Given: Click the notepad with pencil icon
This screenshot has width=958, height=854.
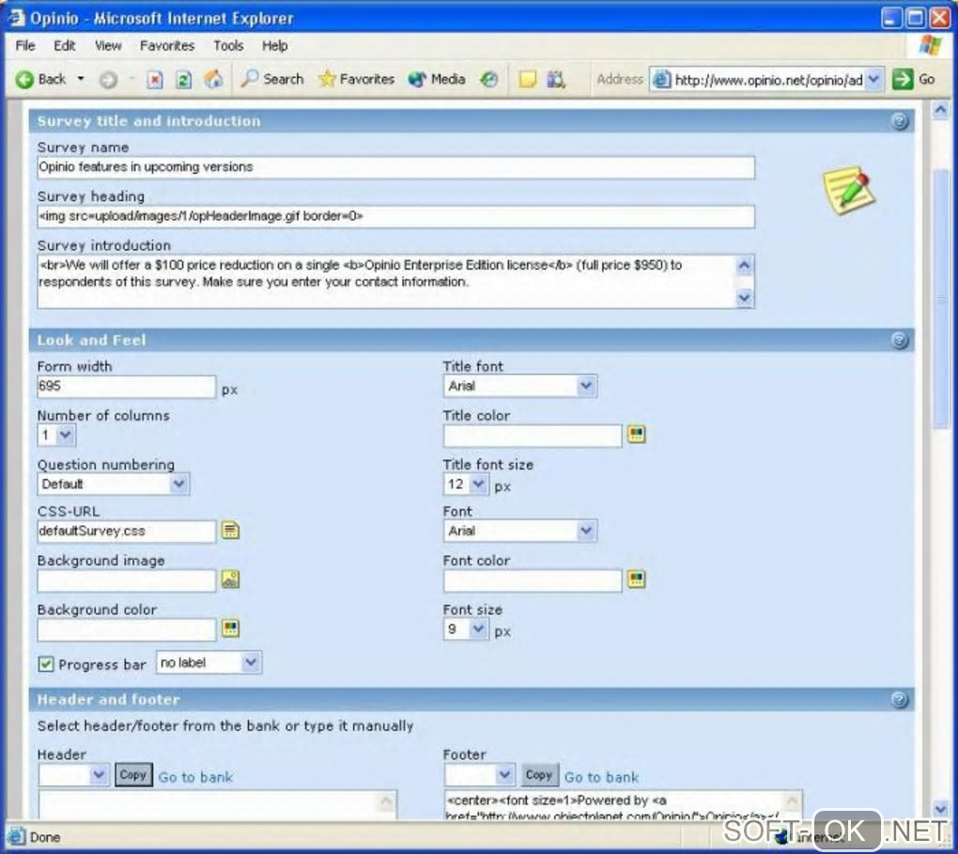Looking at the screenshot, I should point(848,191).
